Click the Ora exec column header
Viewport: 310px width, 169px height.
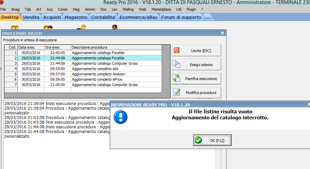point(57,47)
